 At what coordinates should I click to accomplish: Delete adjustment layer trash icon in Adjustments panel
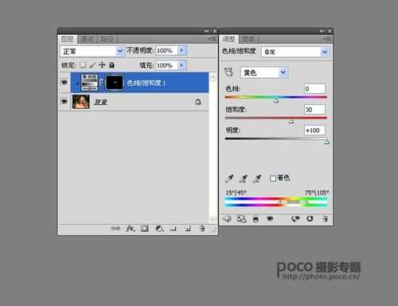click(x=325, y=219)
